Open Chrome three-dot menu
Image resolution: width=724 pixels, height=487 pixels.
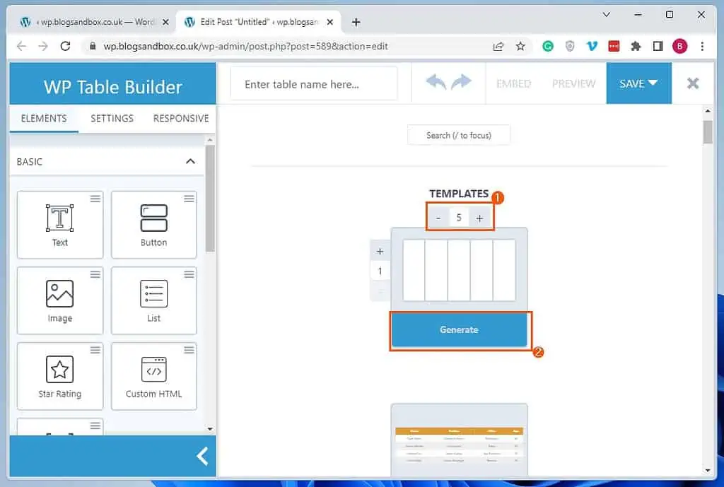tap(702, 46)
